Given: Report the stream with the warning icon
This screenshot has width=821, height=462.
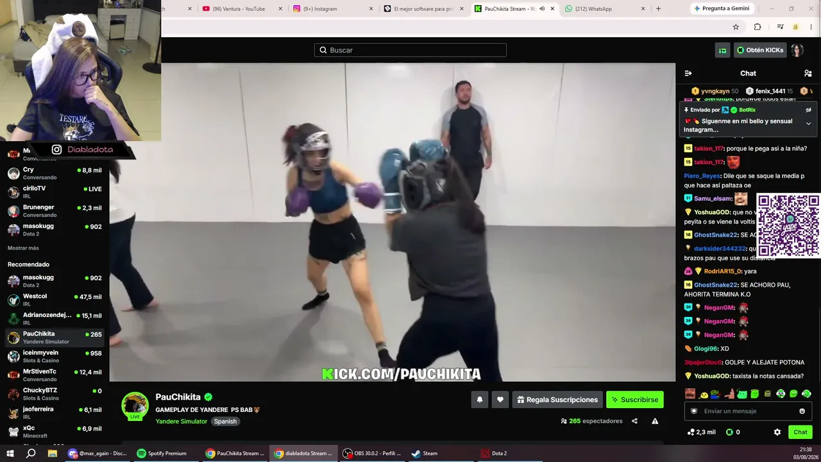Looking at the screenshot, I should coord(655,421).
